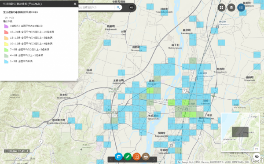
Task: Select the orange swipe compare tool
Action: click(136, 157)
